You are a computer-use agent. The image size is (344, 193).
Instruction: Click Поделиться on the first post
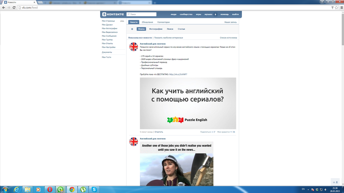pyautogui.click(x=205, y=132)
